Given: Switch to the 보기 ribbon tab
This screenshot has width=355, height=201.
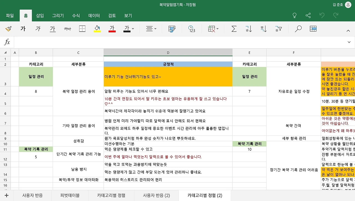Looking at the screenshot, I should point(128,16).
